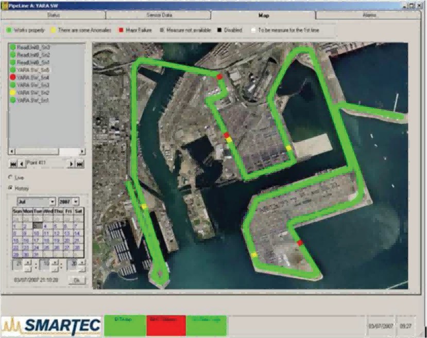
Task: Open the month dropdown showing Jul
Action: tap(36, 201)
